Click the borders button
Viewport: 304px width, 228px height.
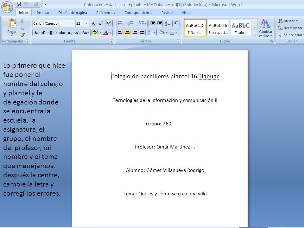pos(172,33)
